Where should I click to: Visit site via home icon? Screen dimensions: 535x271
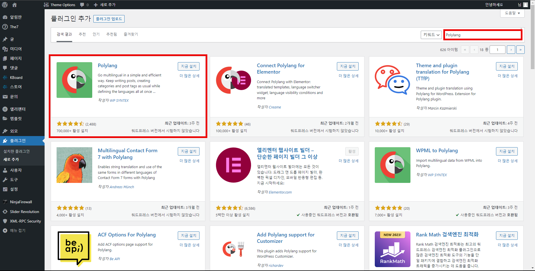coord(14,5)
